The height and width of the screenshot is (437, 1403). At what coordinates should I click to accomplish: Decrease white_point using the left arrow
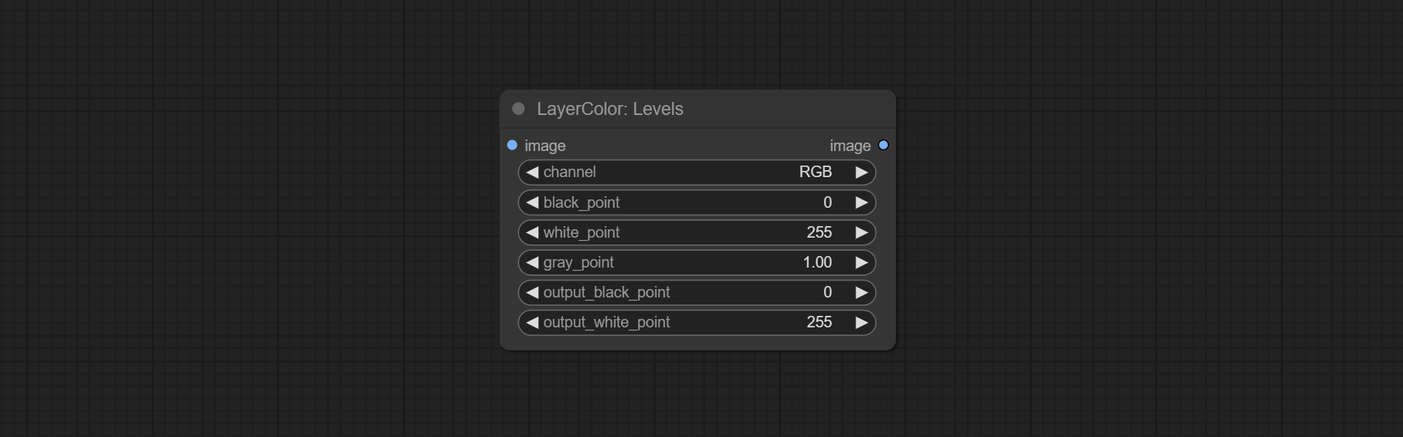pyautogui.click(x=532, y=232)
